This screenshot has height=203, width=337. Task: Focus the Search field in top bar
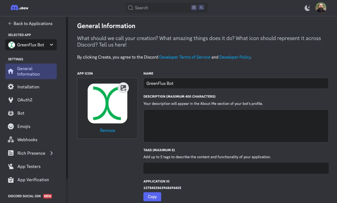point(161,8)
